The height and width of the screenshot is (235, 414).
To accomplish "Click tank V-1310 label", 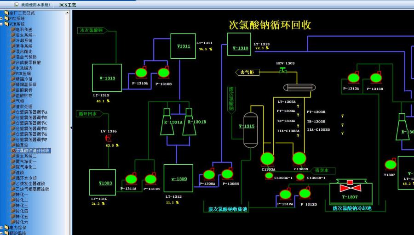I will coord(240,48).
